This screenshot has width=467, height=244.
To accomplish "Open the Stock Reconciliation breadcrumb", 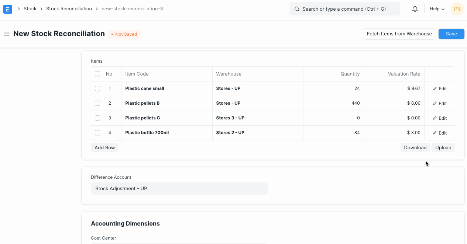I will coord(69,8).
